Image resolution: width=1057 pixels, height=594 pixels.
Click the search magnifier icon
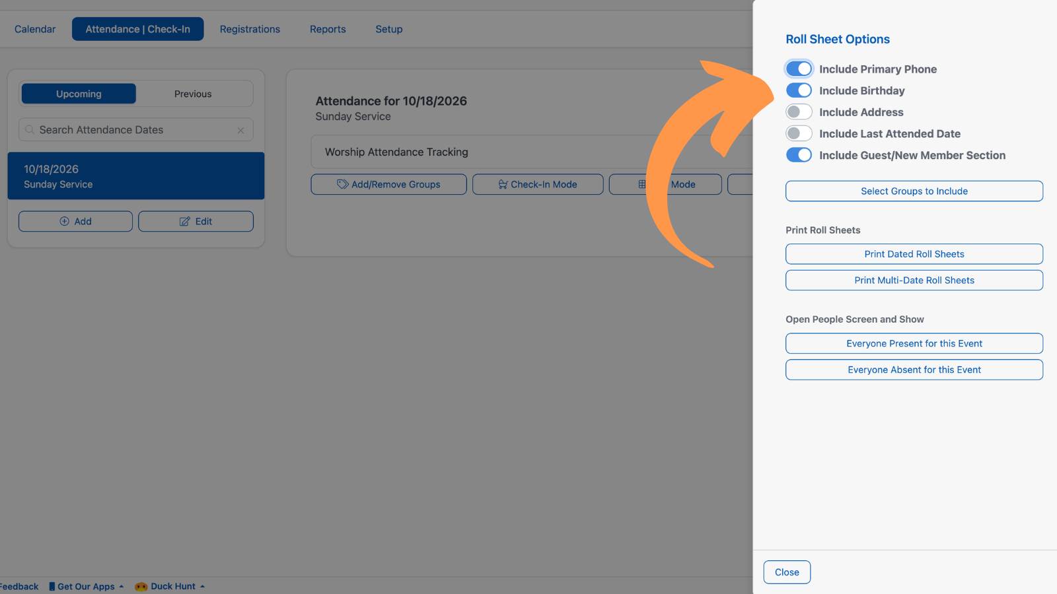30,130
